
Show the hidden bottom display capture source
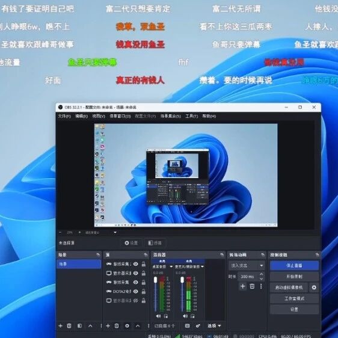[x=135, y=301]
